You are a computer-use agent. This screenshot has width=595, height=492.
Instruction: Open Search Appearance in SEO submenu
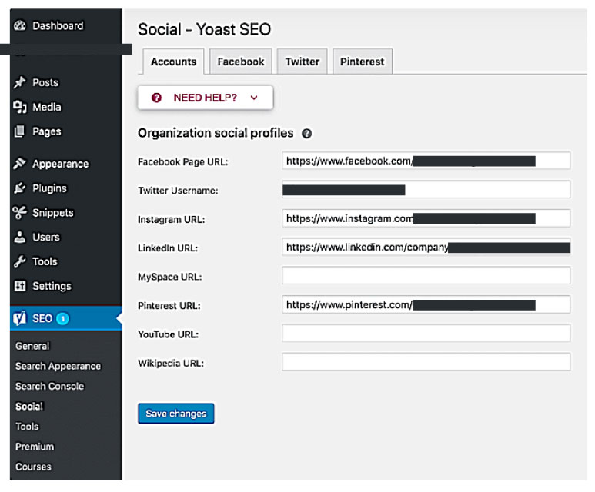click(x=58, y=367)
